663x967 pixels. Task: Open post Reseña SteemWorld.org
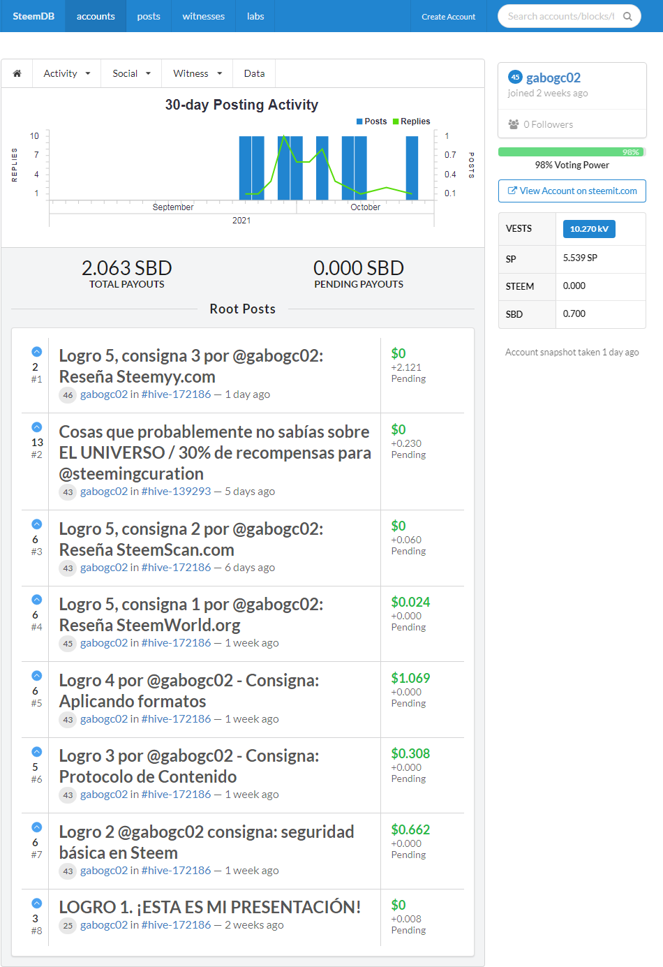191,614
